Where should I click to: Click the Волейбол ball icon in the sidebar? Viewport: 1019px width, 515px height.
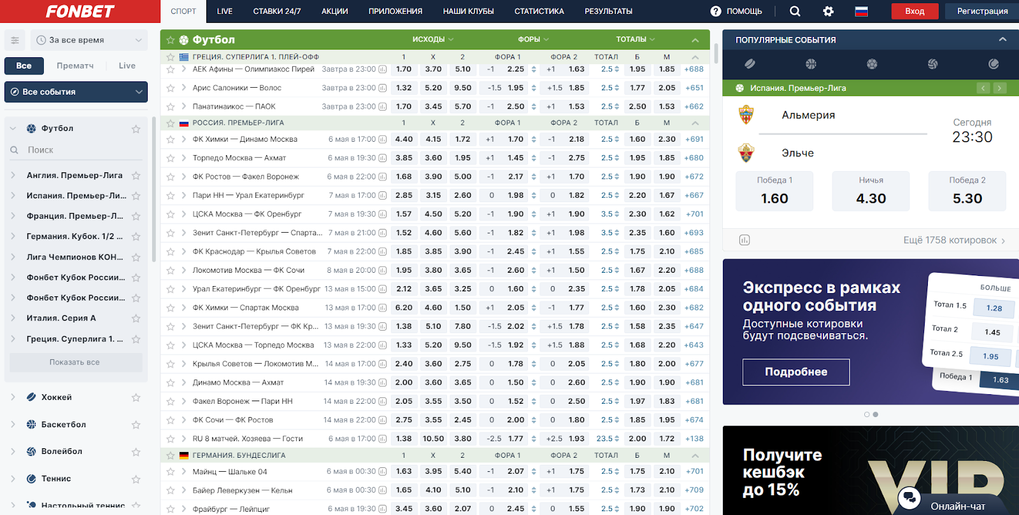31,451
